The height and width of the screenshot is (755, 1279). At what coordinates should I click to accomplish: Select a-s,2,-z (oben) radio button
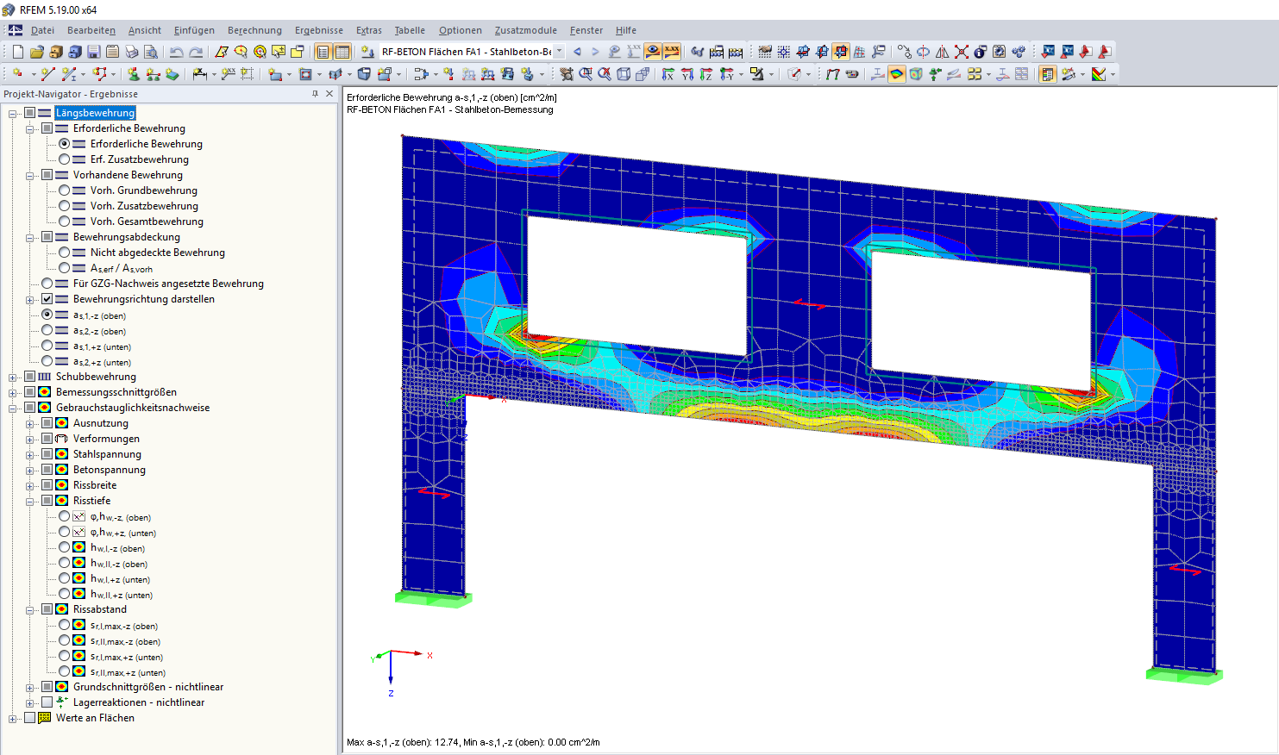pos(47,330)
